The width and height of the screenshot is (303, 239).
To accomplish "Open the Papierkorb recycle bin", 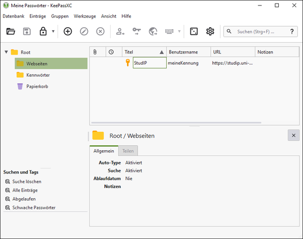I will click(32, 86).
